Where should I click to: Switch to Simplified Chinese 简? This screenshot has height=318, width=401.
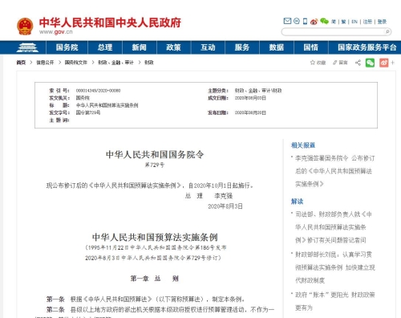coord(334,22)
